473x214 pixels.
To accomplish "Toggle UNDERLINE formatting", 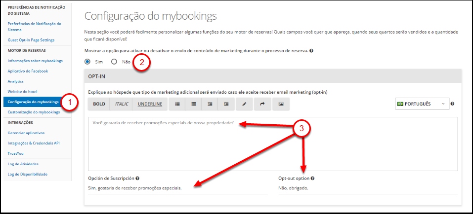I will pyautogui.click(x=150, y=104).
